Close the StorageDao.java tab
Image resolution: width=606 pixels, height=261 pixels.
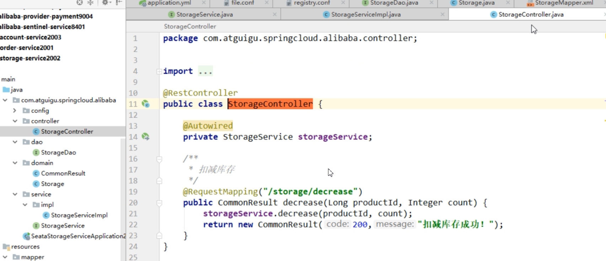pyautogui.click(x=431, y=2)
